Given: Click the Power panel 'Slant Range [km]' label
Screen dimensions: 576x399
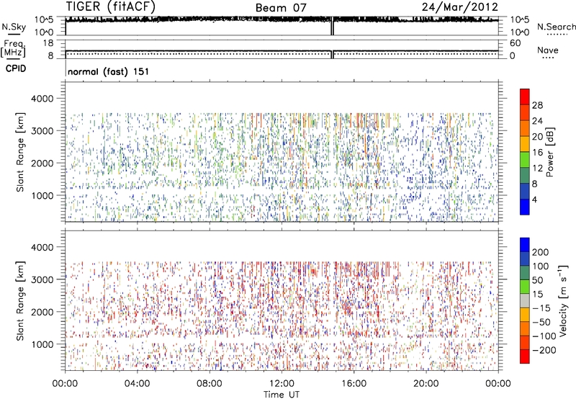Looking at the screenshot, I should 20,152.
